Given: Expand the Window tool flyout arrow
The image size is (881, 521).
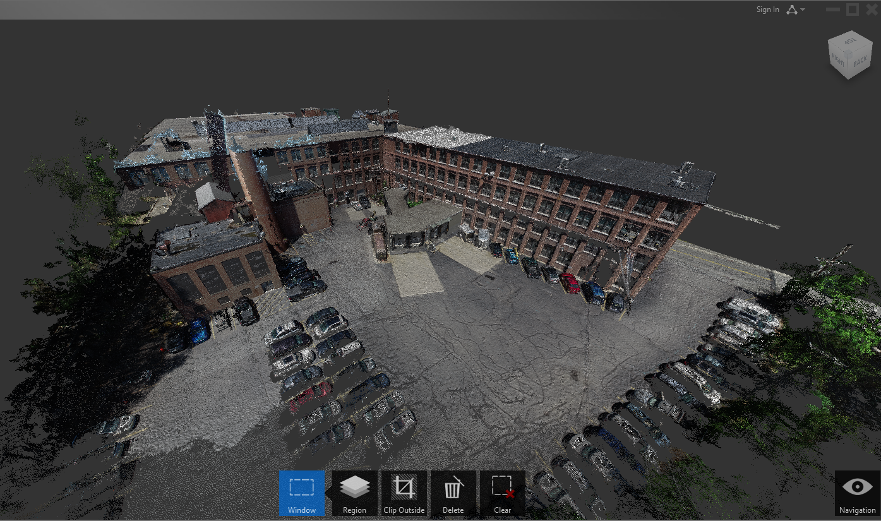Looking at the screenshot, I should coord(328,491).
